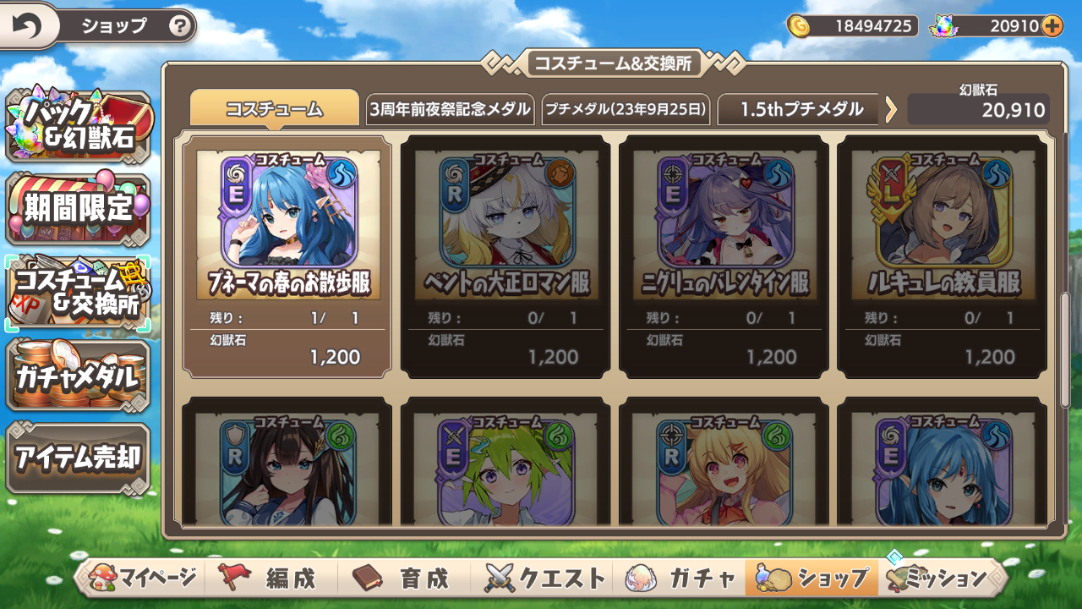
Task: Select プネーマの春のお散歩服 costume item
Action: pos(287,256)
